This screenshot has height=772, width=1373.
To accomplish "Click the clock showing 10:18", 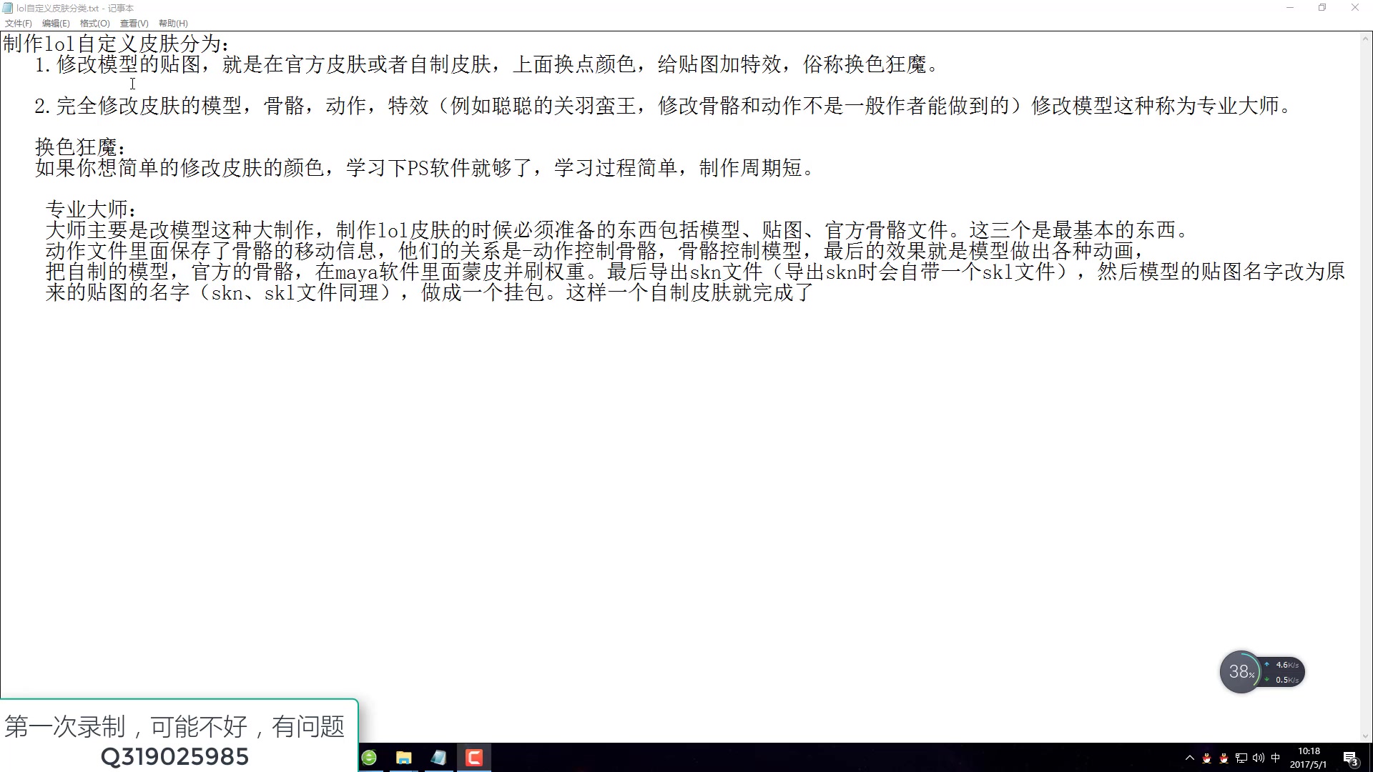I will (1308, 751).
